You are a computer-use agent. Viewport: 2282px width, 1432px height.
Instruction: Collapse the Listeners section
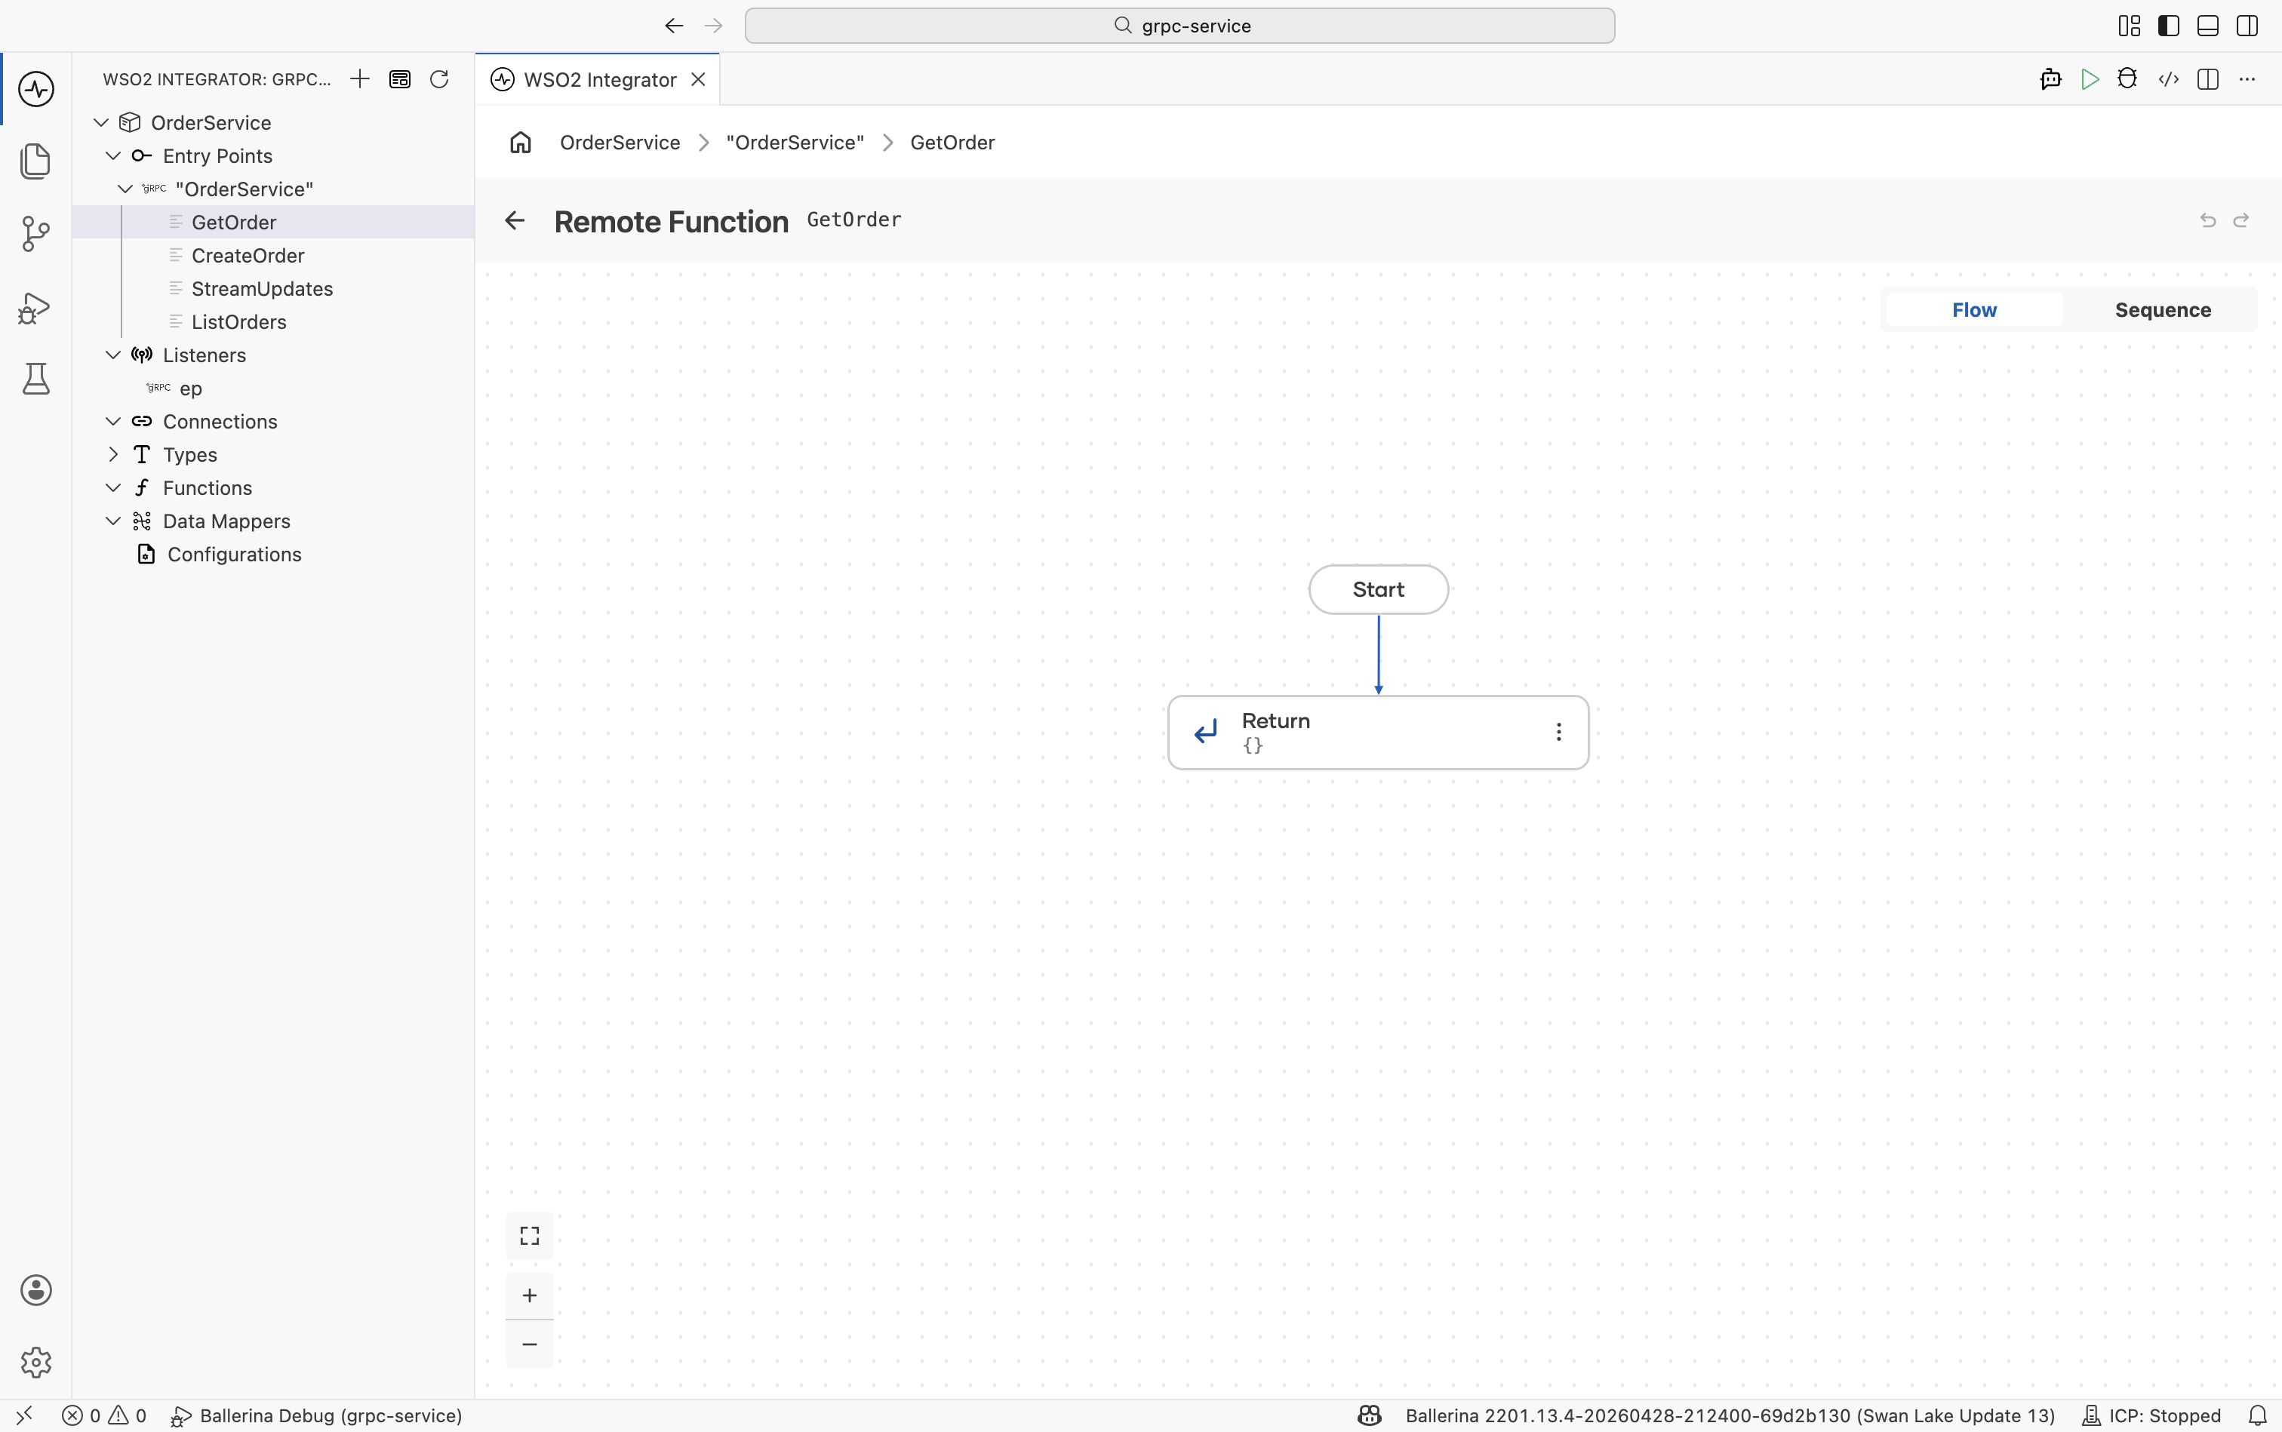(x=112, y=354)
